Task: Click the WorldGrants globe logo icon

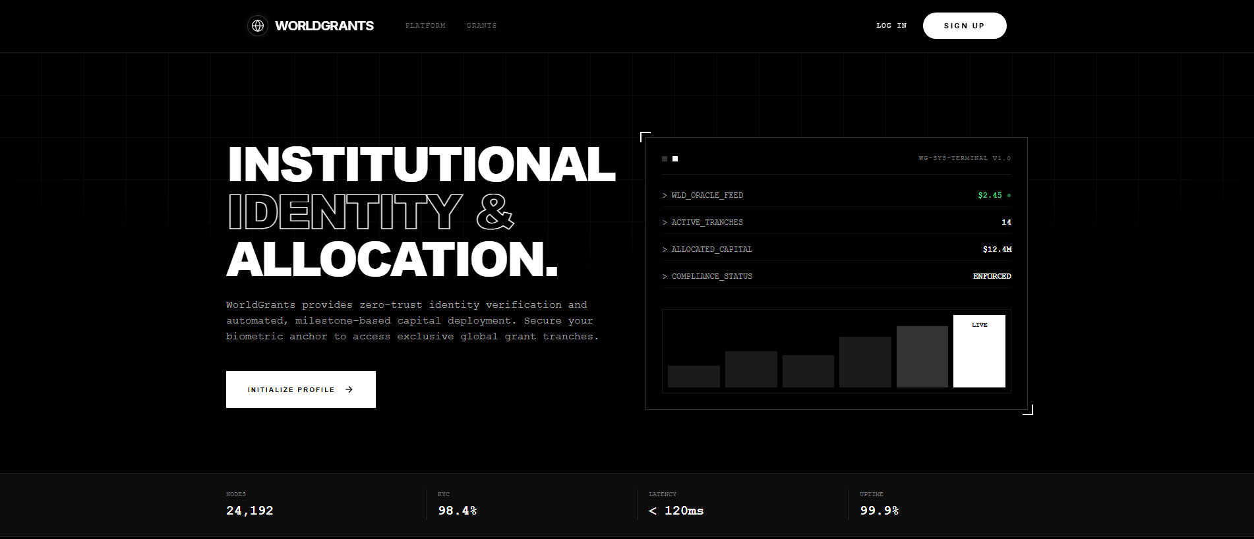Action: [258, 26]
